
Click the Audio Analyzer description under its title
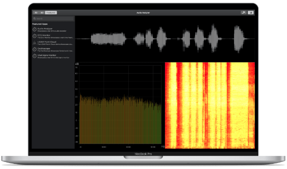52,31
